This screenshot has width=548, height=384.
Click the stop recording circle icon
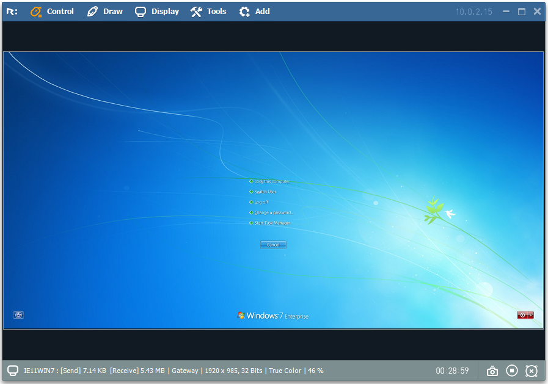point(512,371)
